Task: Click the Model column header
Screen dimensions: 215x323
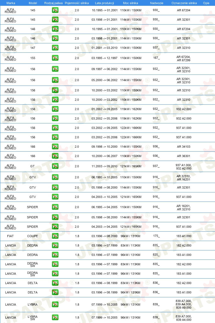Action: (33, 3)
